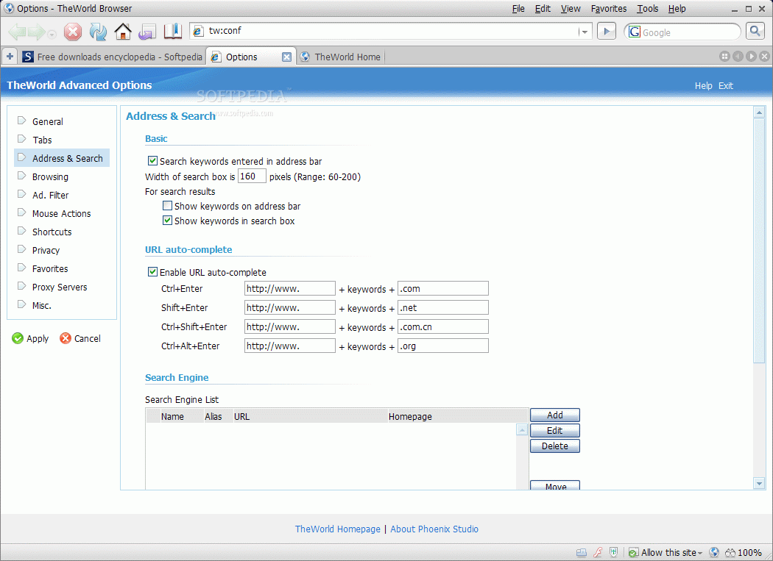The image size is (773, 561).
Task: Click the Go arrow button beside address bar
Action: (x=607, y=32)
